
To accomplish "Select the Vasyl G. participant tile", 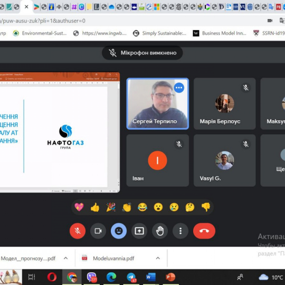I will 224,160.
